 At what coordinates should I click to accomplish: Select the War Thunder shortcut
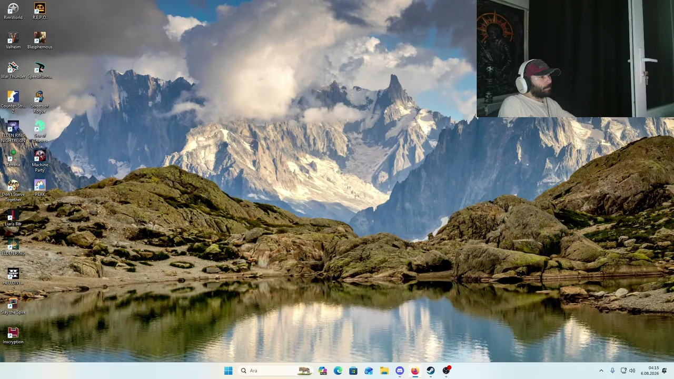[13, 70]
